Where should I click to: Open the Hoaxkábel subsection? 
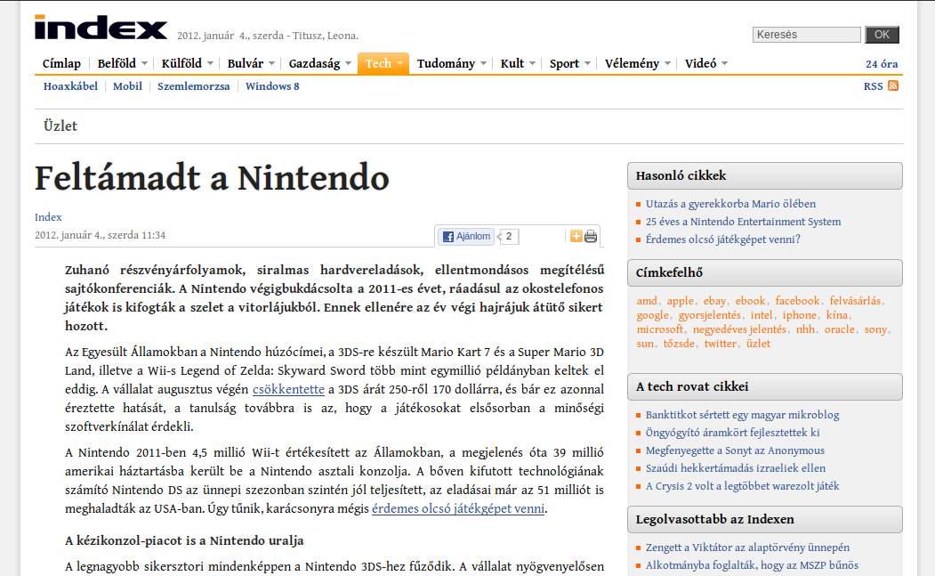[70, 86]
